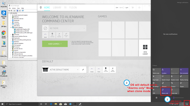The width and height of the screenshot is (190, 106).
Task: Click the Alienware head logo in Command Center
Action: 41,8
